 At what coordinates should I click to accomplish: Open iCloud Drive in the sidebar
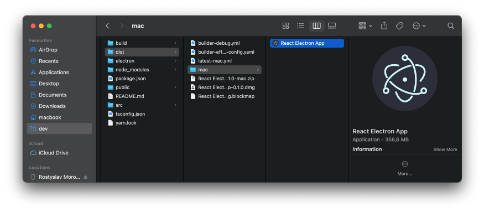point(59,153)
